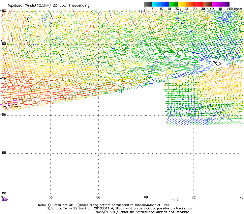
Task: Click the '10' legend tick label
Action: coord(161,9)
